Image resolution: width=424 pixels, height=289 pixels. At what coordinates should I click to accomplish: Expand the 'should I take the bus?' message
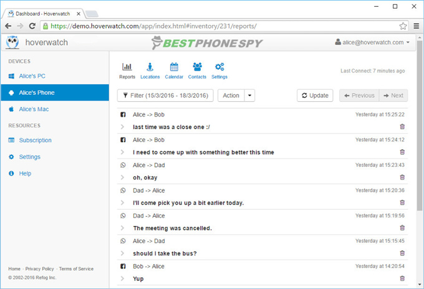tap(122, 253)
